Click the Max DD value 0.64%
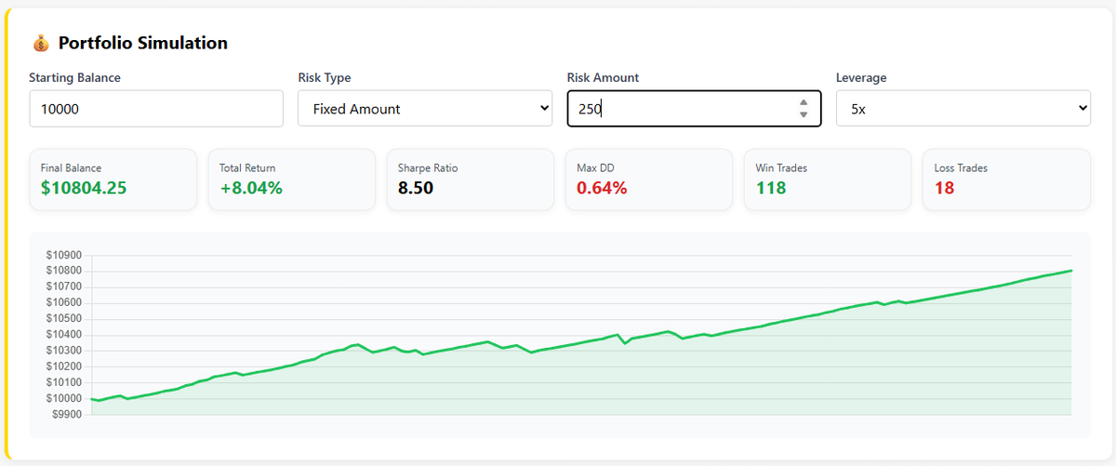The width and height of the screenshot is (1116, 466). (x=602, y=188)
